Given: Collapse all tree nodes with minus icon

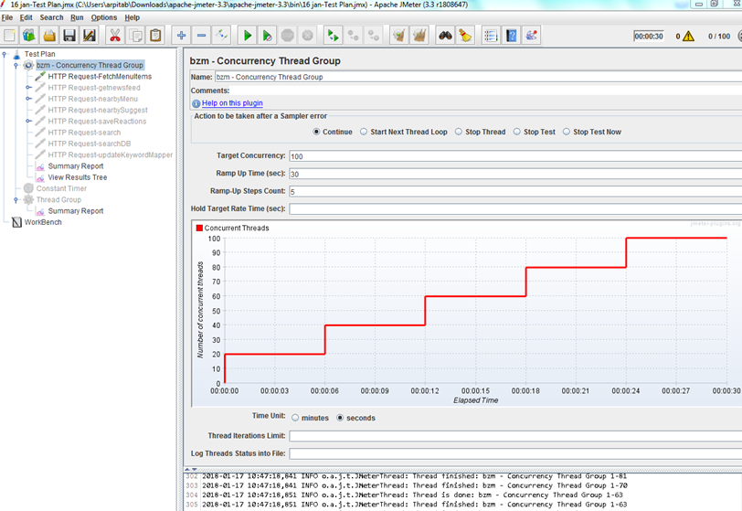Looking at the screenshot, I should pyautogui.click(x=201, y=36).
